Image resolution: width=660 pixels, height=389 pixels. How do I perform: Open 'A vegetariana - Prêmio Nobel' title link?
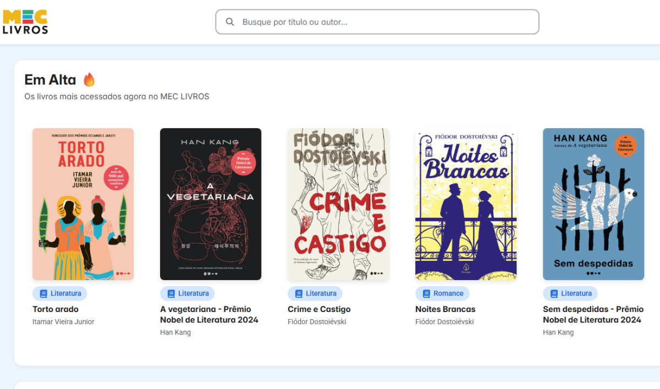[x=209, y=314]
